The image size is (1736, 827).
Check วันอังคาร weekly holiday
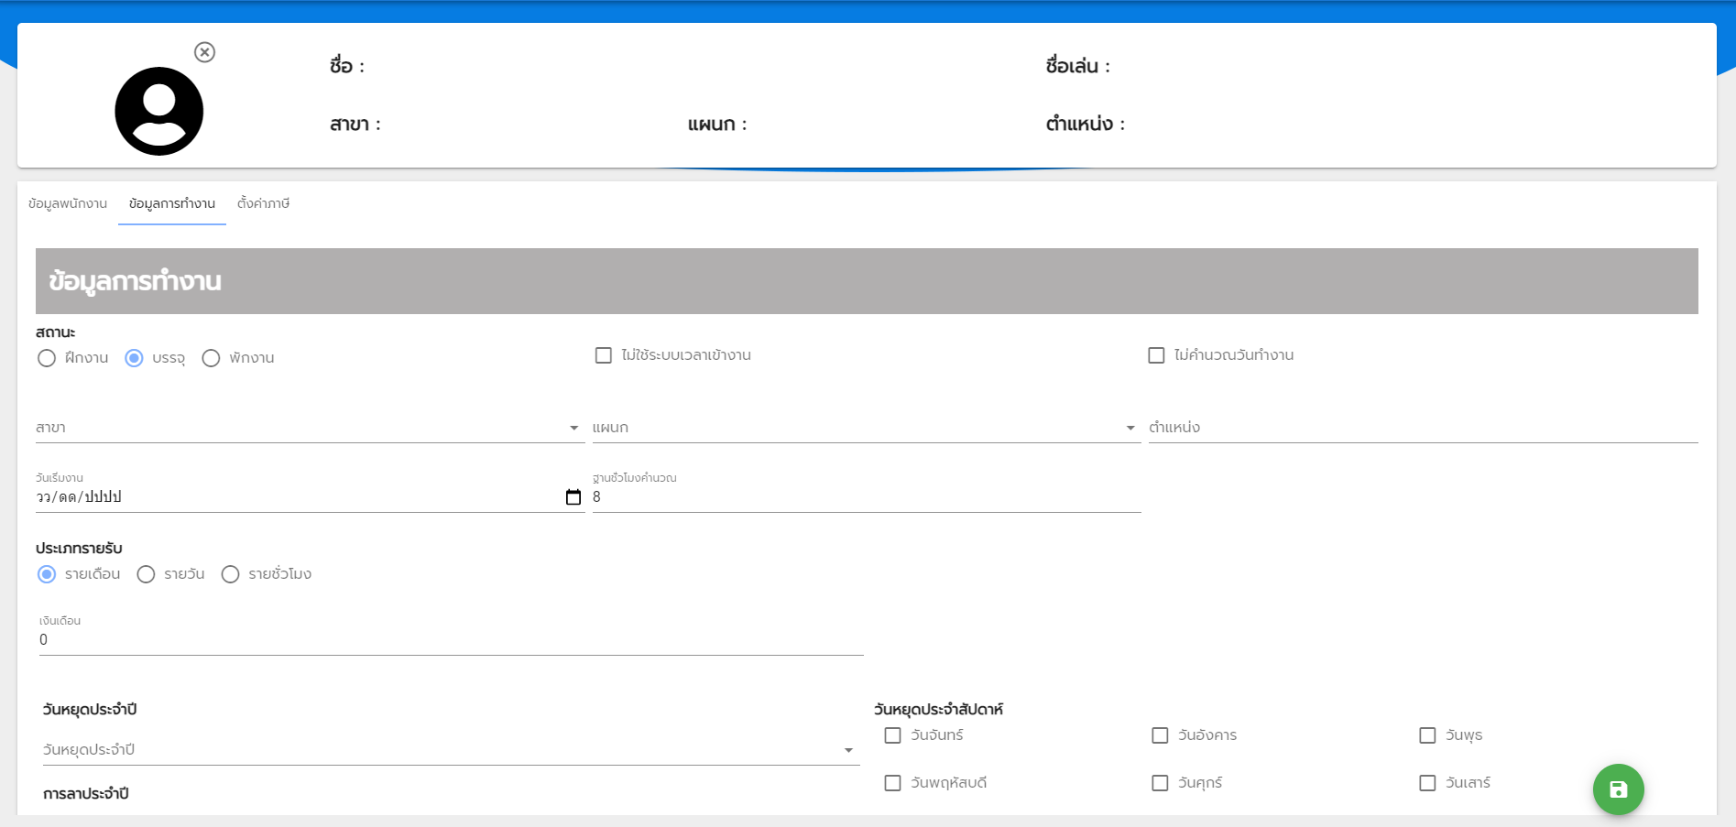tap(1161, 735)
